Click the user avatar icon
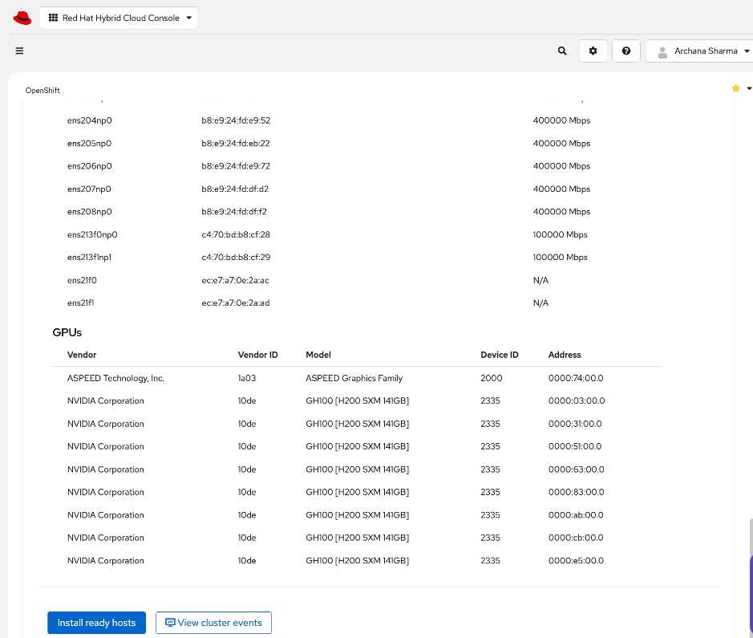Image resolution: width=753 pixels, height=638 pixels. (x=662, y=51)
